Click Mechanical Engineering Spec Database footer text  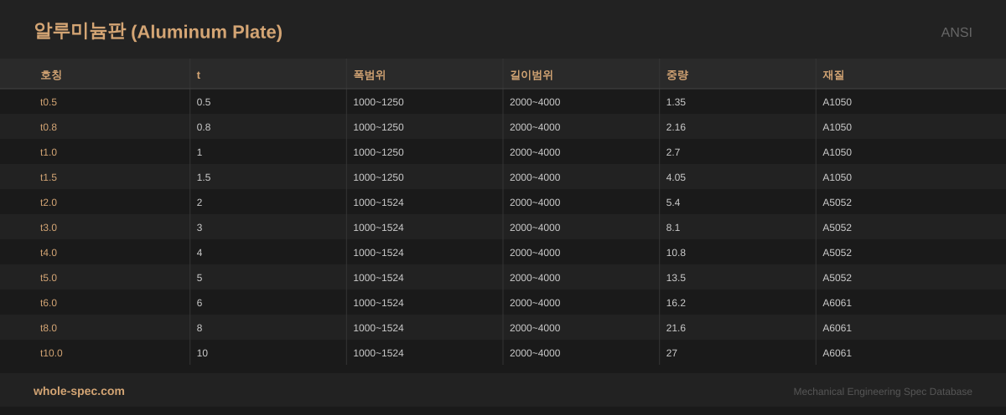pyautogui.click(x=883, y=392)
